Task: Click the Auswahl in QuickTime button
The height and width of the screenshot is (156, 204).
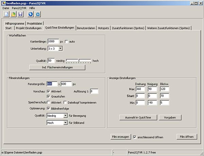Action: pyautogui.click(x=138, y=117)
